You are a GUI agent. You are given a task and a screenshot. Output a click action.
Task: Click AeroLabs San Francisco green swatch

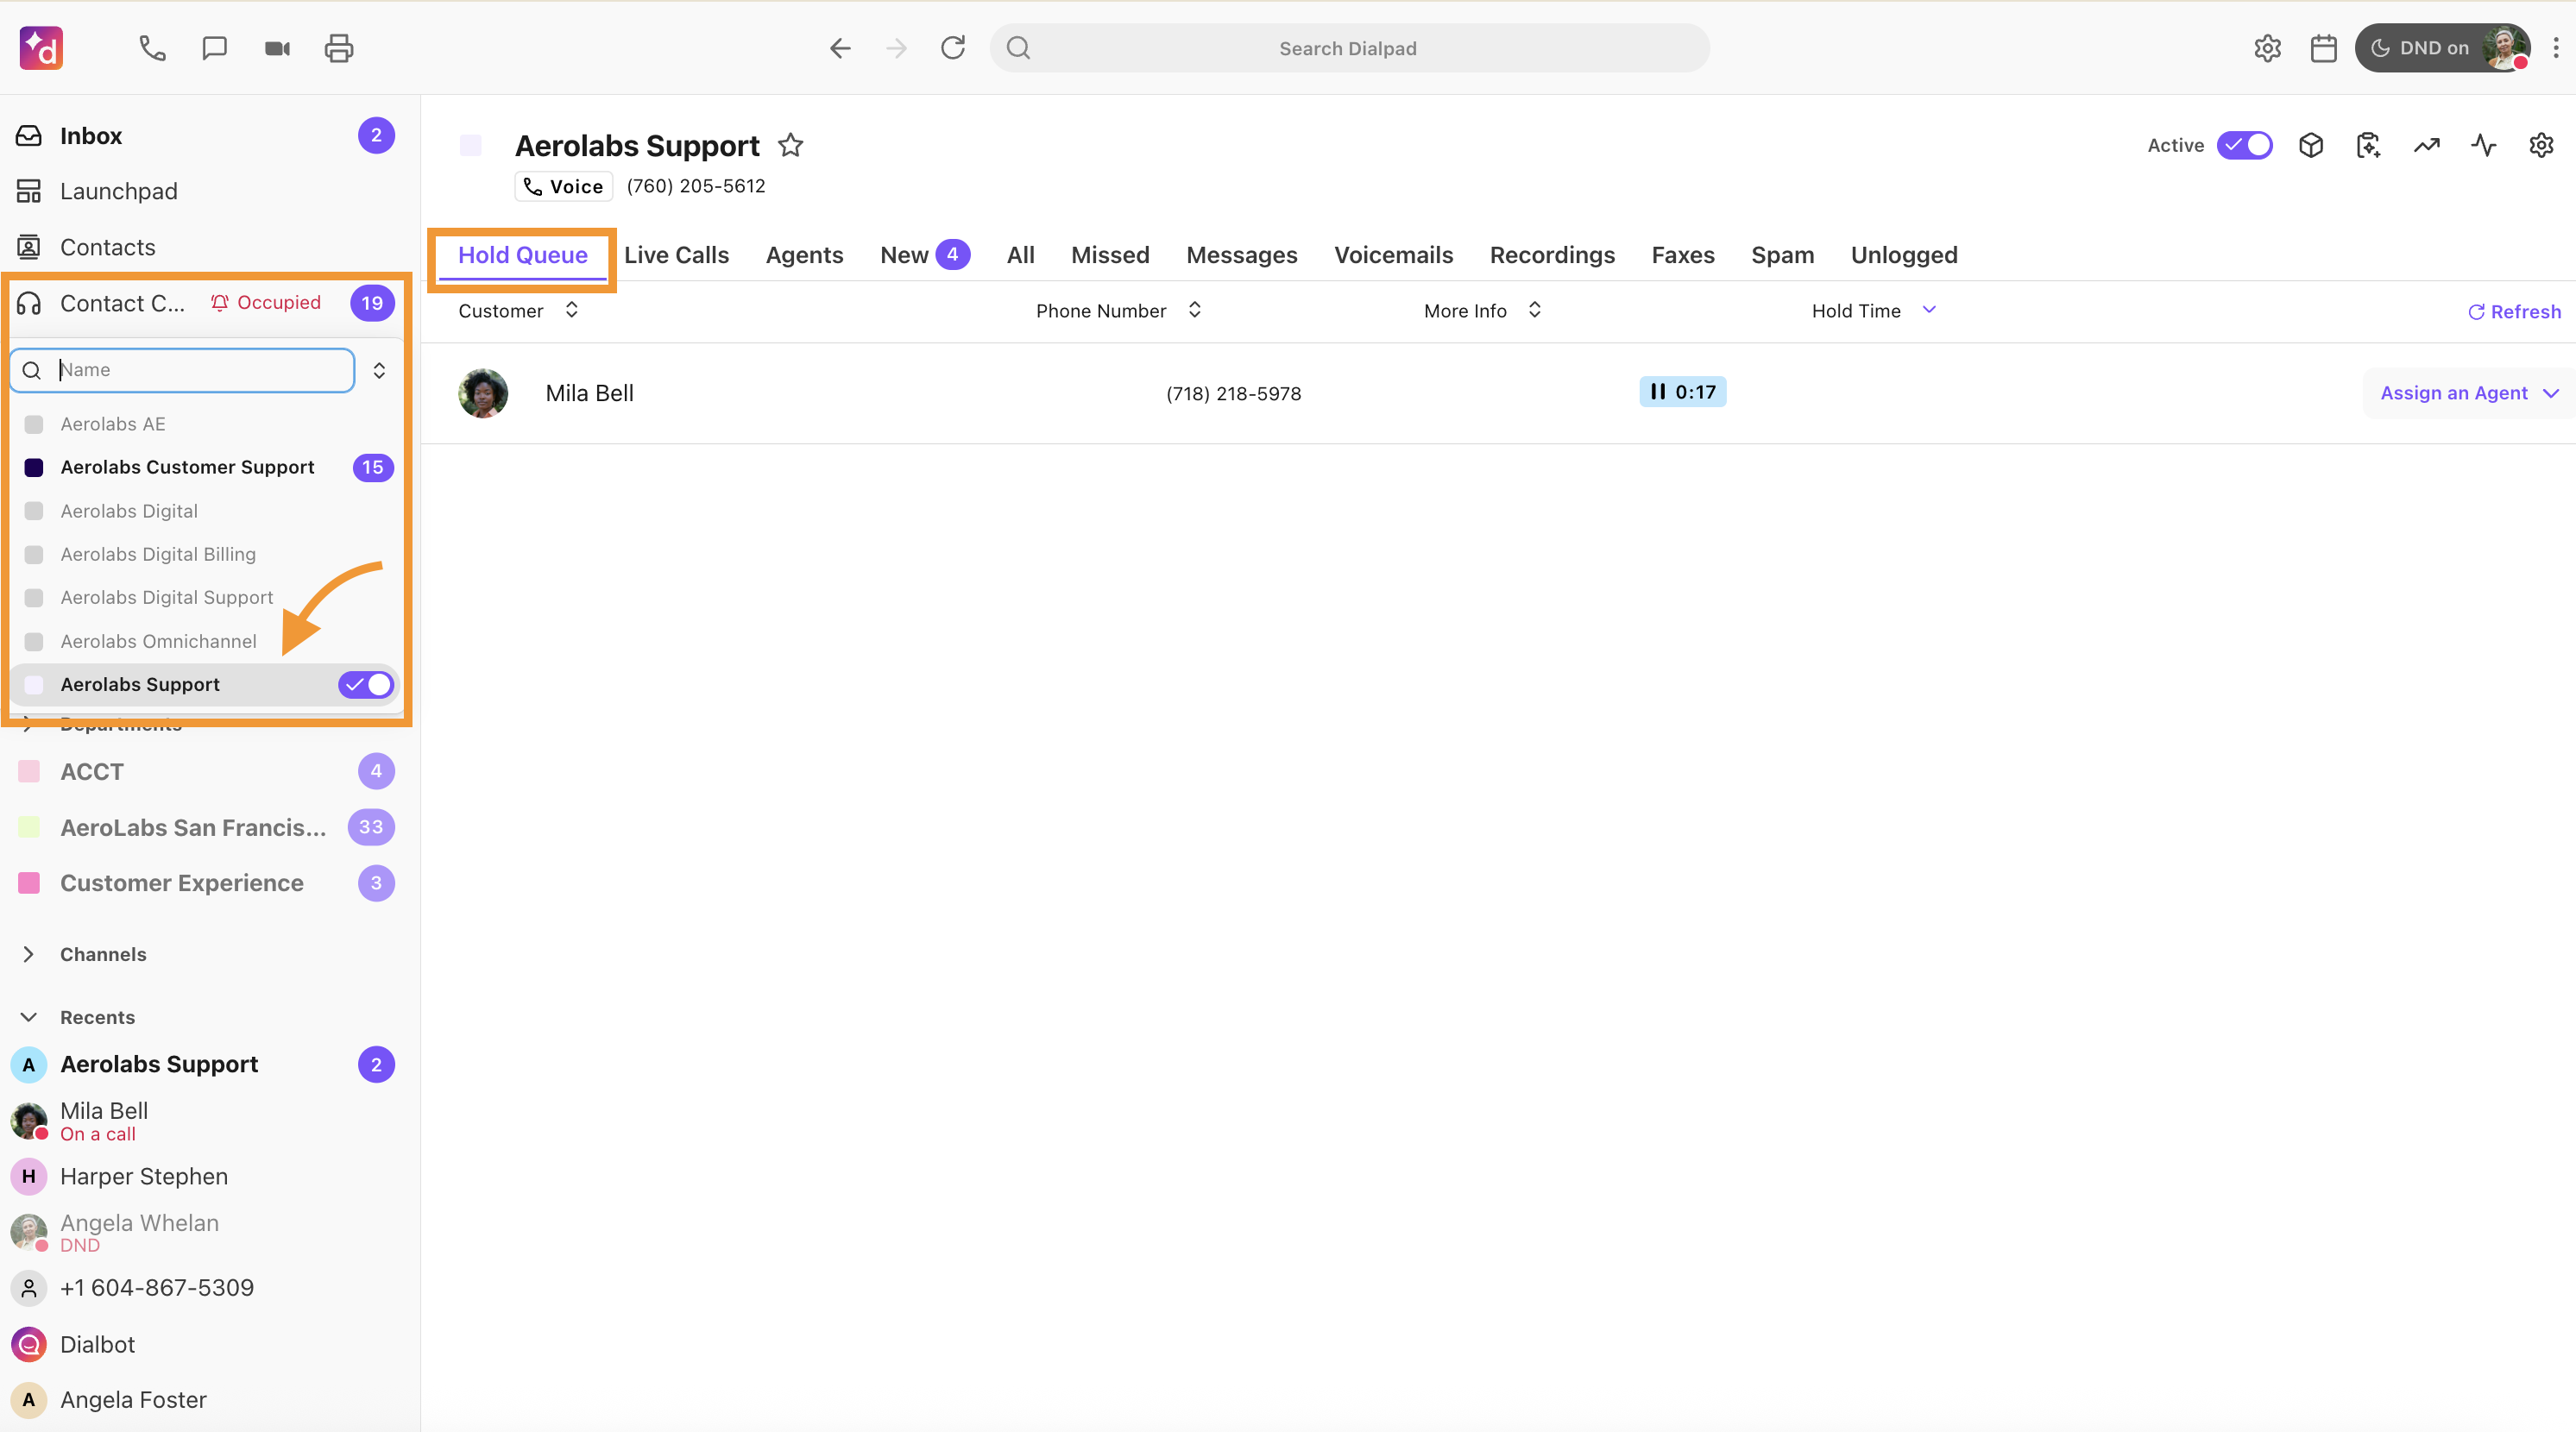pyautogui.click(x=29, y=827)
